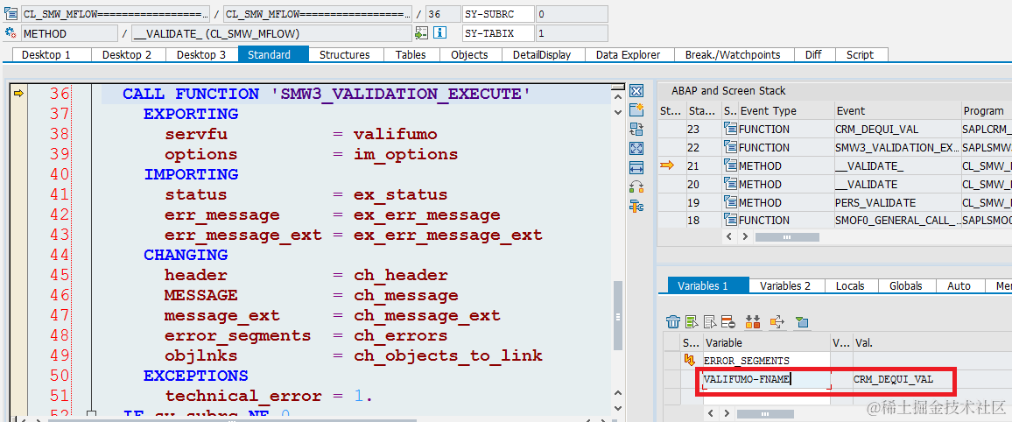Click the green navigate-to-position icon
Screen dimensions: 1012x422
421,33
